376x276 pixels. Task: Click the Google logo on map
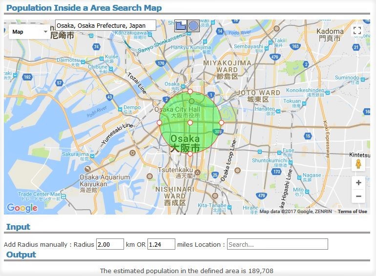22,208
